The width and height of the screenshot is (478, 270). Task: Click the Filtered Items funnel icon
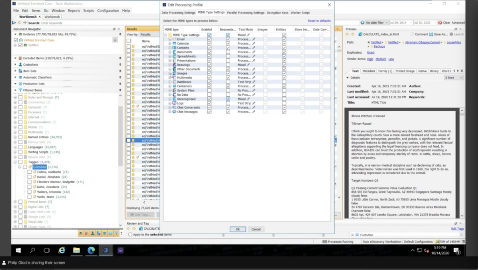tap(21, 90)
